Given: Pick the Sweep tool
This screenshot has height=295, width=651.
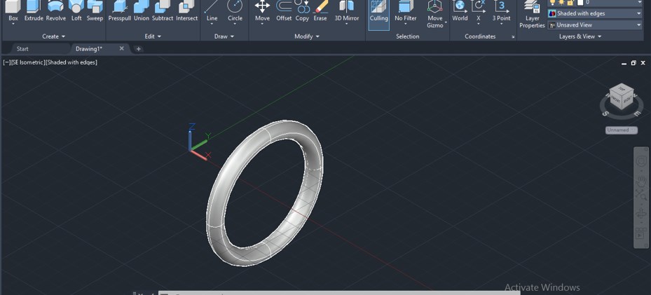Looking at the screenshot, I should coord(95,11).
